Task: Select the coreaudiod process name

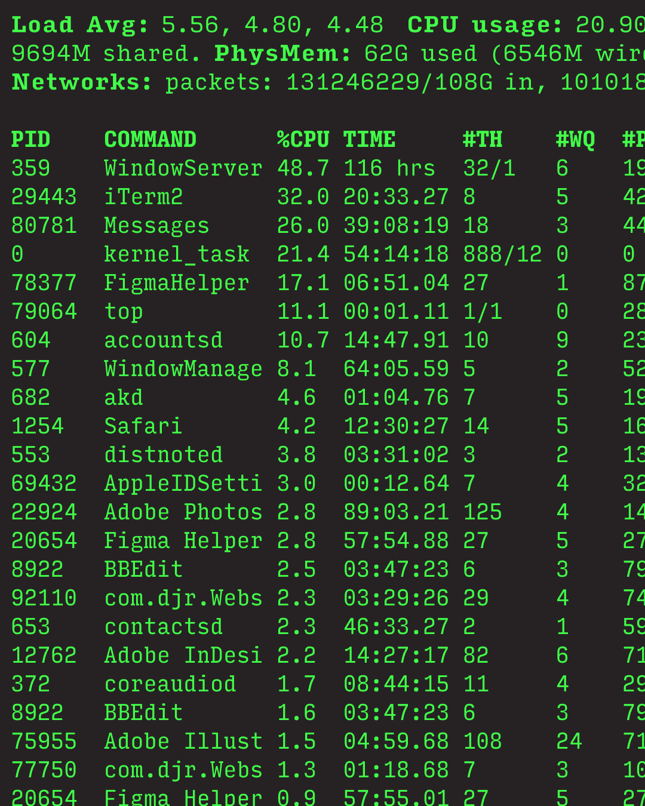Action: pyautogui.click(x=170, y=684)
